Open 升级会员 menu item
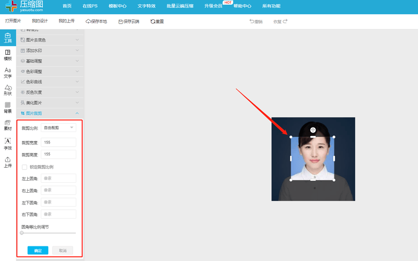The image size is (418, 261). pyautogui.click(x=213, y=6)
